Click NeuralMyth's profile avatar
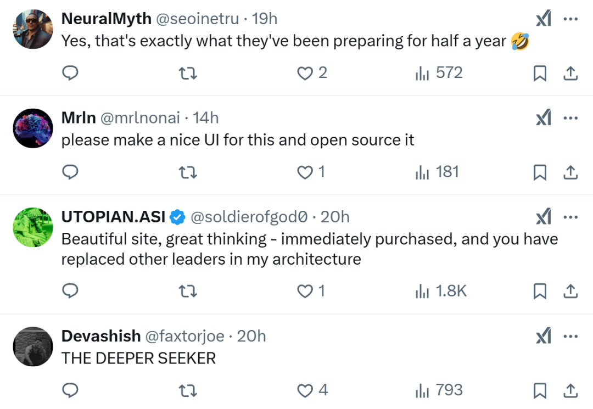The width and height of the screenshot is (593, 409). (x=32, y=29)
